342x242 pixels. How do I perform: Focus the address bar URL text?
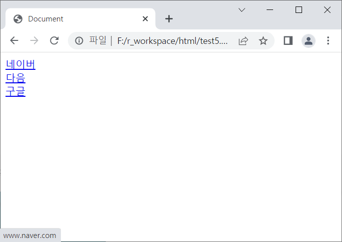173,41
